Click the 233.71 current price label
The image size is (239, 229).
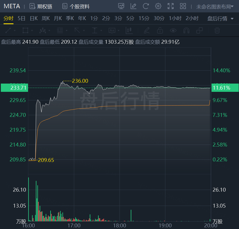pos(15,88)
